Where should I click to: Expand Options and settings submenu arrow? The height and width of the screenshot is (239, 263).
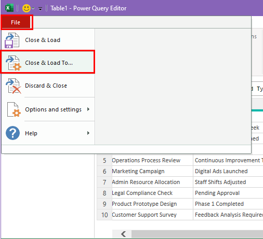click(88, 109)
